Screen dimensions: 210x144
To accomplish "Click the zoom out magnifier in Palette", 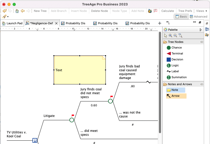I will point(175,36).
